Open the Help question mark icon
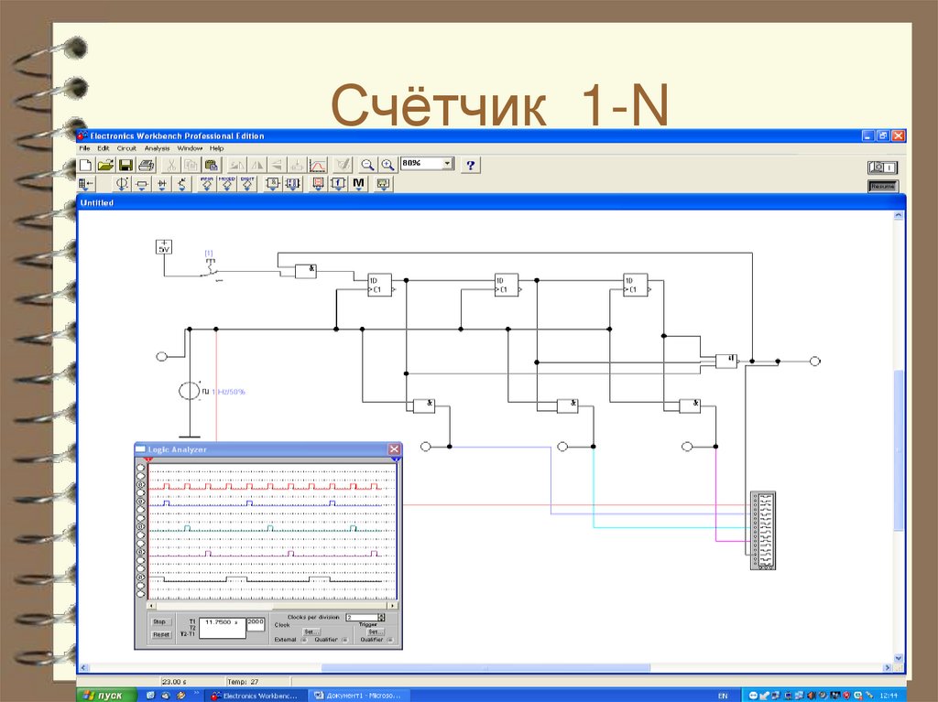The height and width of the screenshot is (702, 938). tap(471, 165)
